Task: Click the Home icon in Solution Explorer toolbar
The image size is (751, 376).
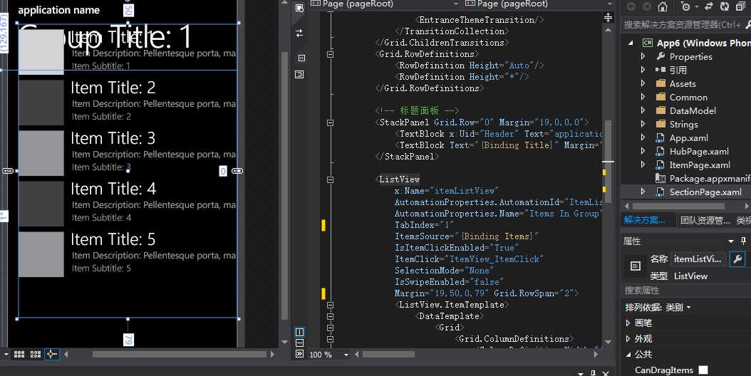Action: click(663, 6)
